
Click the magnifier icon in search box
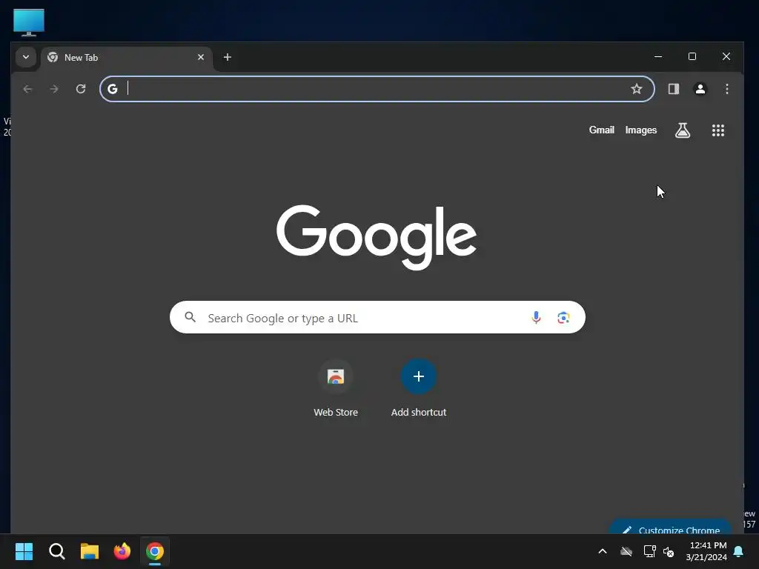pos(190,317)
